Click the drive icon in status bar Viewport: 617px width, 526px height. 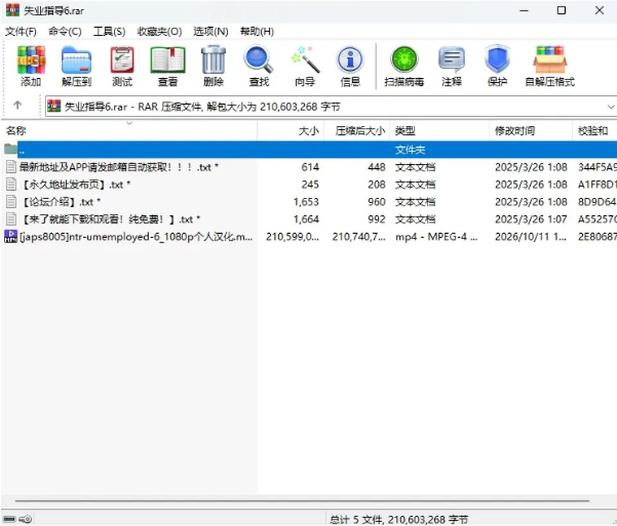pyautogui.click(x=10, y=520)
